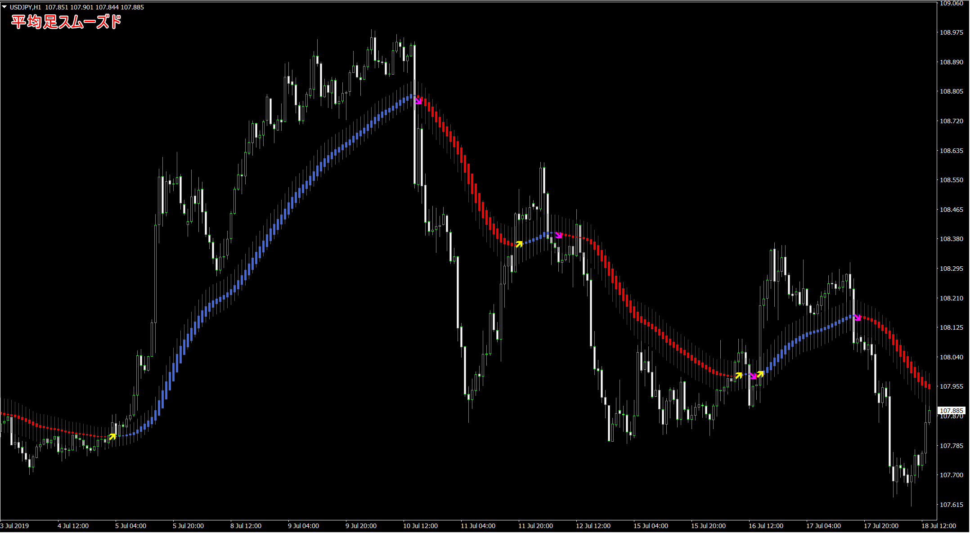Click rightmost yellow arrow near 16 Jul 12:00
Image resolution: width=970 pixels, height=533 pixels.
pyautogui.click(x=760, y=374)
